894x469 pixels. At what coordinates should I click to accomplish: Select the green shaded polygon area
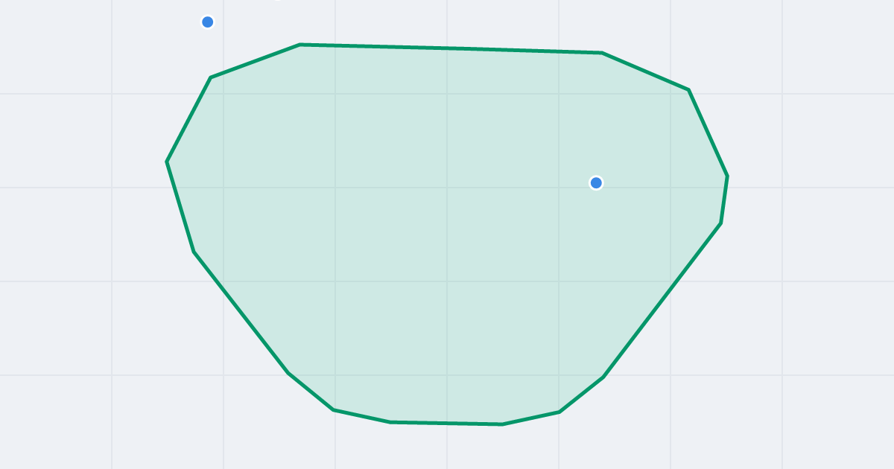[447, 234]
